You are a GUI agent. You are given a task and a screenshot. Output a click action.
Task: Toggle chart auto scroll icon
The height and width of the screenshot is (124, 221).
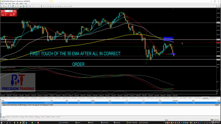[16, 6]
